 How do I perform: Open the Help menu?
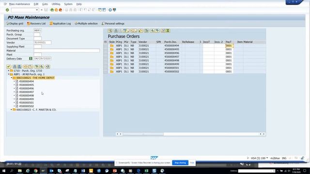[x=79, y=4]
